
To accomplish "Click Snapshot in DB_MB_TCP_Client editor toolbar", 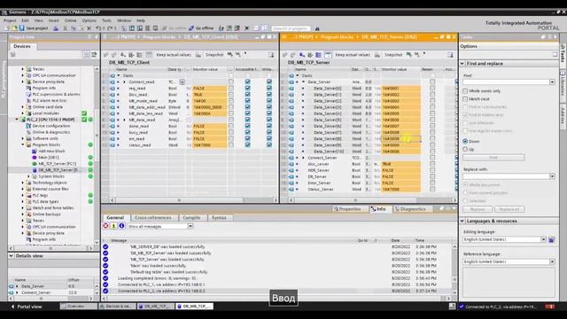I will coord(214,55).
